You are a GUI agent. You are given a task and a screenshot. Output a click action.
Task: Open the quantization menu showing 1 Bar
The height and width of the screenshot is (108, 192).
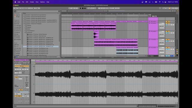(38, 8)
